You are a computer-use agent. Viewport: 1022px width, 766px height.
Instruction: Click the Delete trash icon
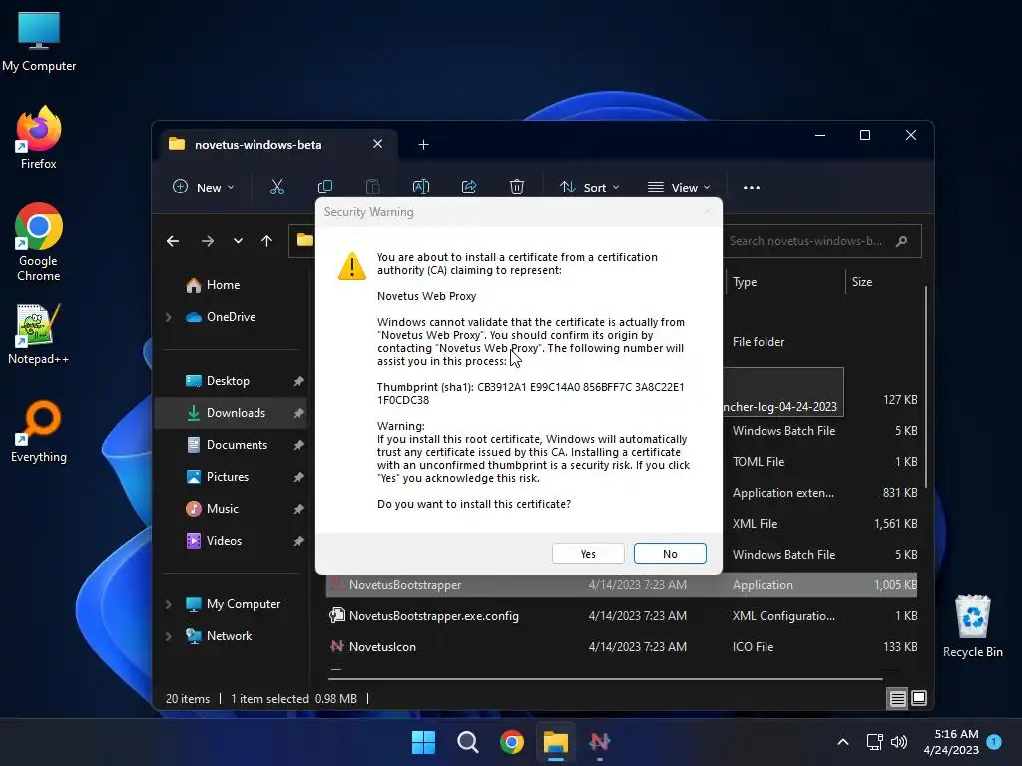point(516,187)
